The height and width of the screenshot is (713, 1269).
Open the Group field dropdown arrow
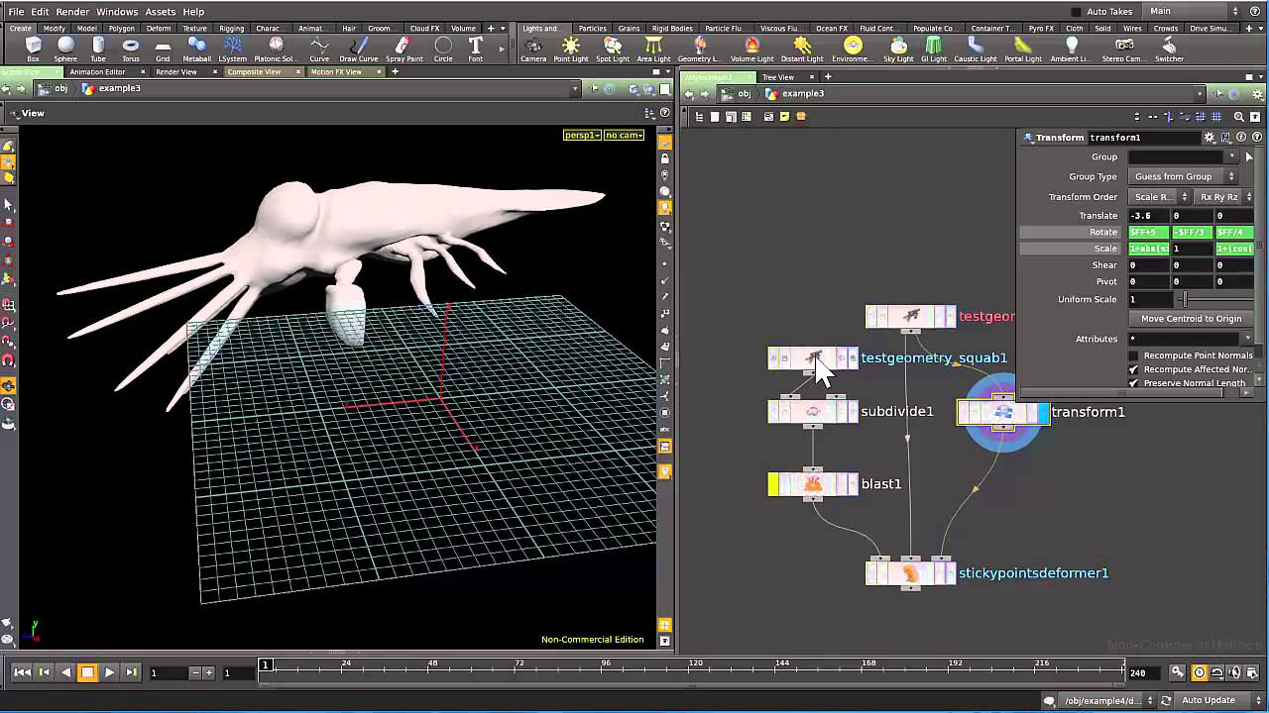click(x=1232, y=156)
